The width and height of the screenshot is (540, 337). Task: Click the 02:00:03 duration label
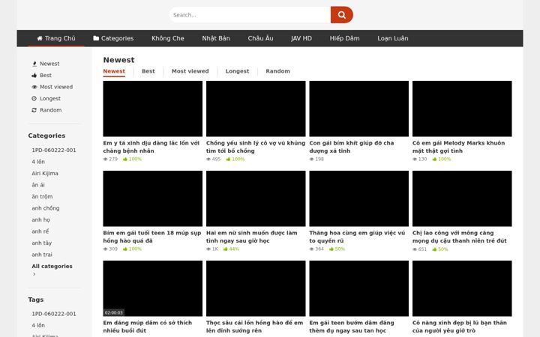tap(114, 312)
